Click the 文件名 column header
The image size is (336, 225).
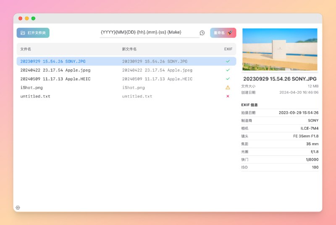[x=26, y=49]
